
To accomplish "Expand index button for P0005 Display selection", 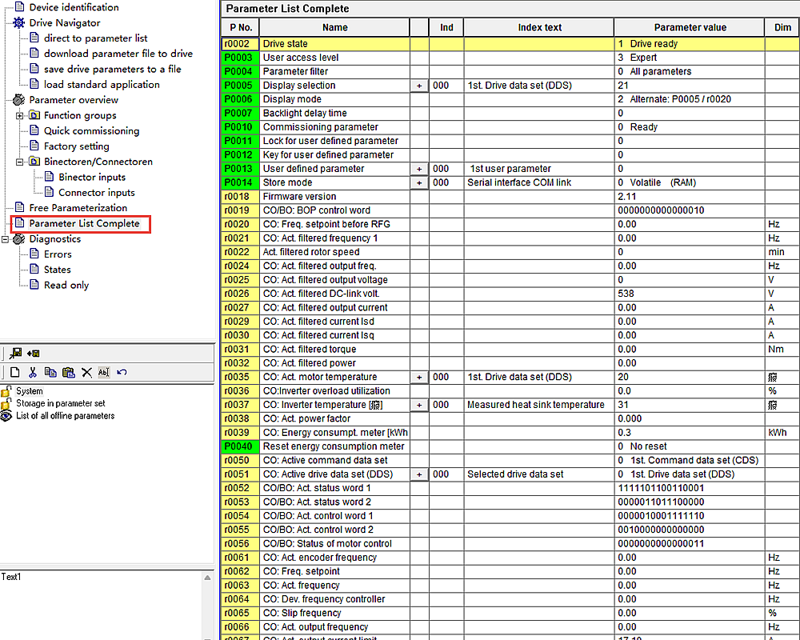I will click(419, 86).
